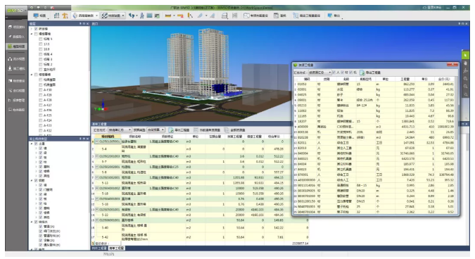The width and height of the screenshot is (475, 259).
Task: Open the checkered texture display dropdown
Action: (113, 15)
